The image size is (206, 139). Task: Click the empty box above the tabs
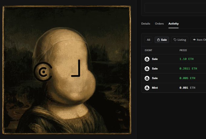(x=175, y=8)
